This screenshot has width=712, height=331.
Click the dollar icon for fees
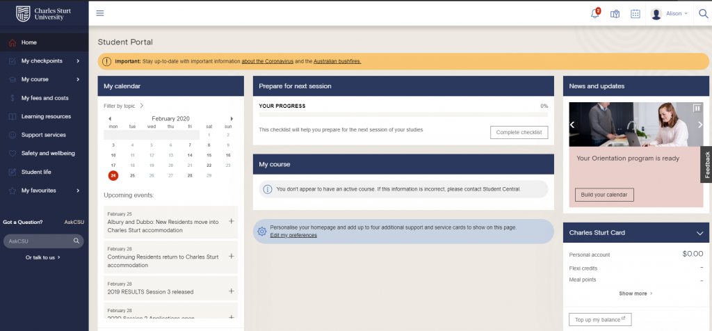pos(13,98)
